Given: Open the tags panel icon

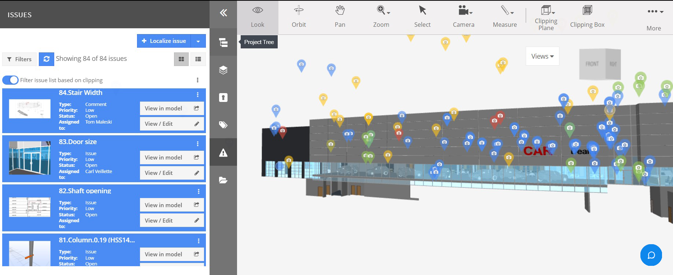Looking at the screenshot, I should [x=223, y=125].
